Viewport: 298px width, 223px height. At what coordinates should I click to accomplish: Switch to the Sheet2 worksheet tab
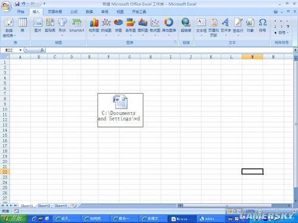pos(44,206)
